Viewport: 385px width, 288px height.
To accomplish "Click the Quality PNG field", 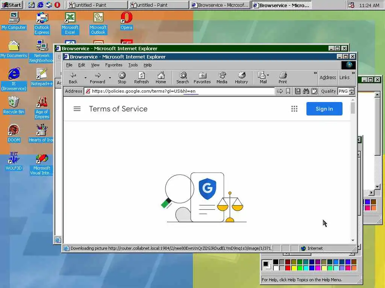I will tap(343, 91).
